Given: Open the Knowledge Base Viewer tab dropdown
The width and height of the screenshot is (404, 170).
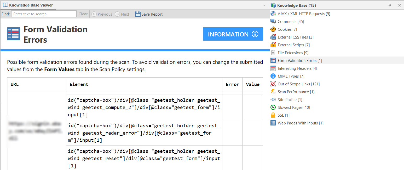Looking at the screenshot, I should [264, 5].
